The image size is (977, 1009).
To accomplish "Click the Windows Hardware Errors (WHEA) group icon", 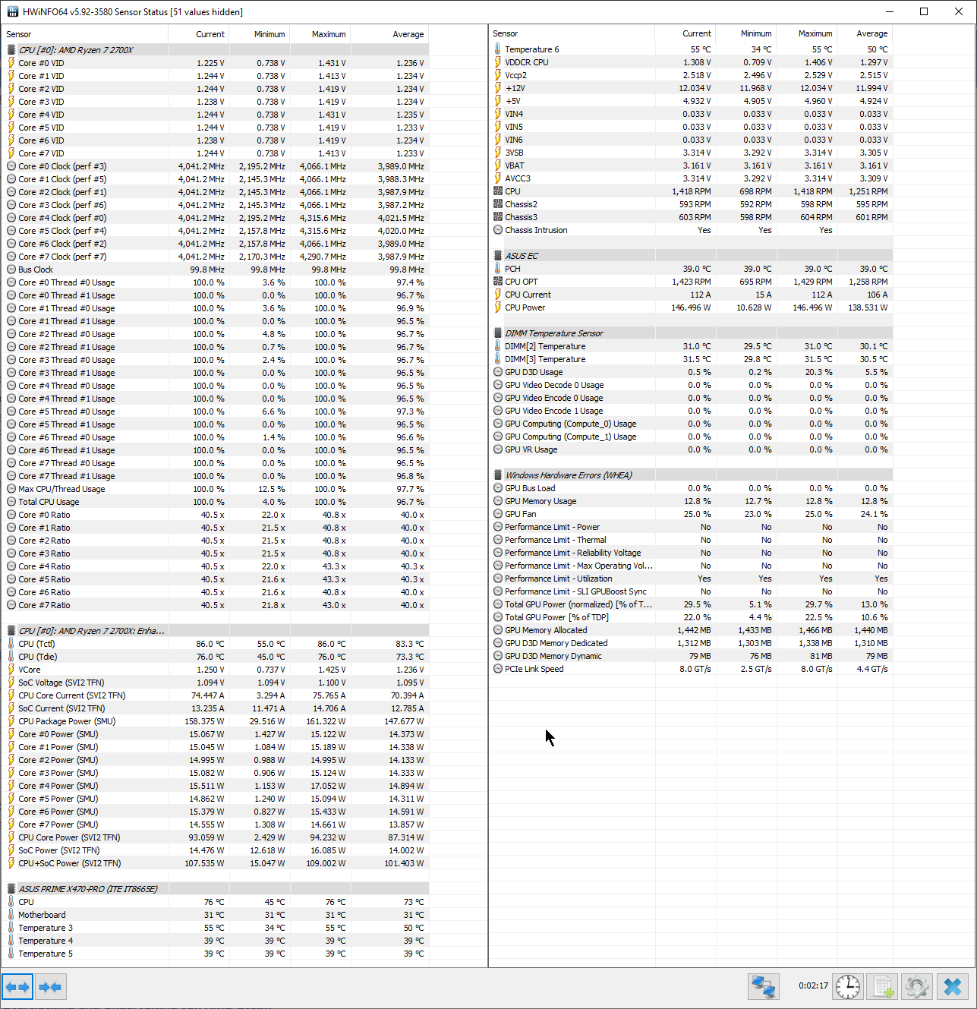I will pyautogui.click(x=498, y=475).
